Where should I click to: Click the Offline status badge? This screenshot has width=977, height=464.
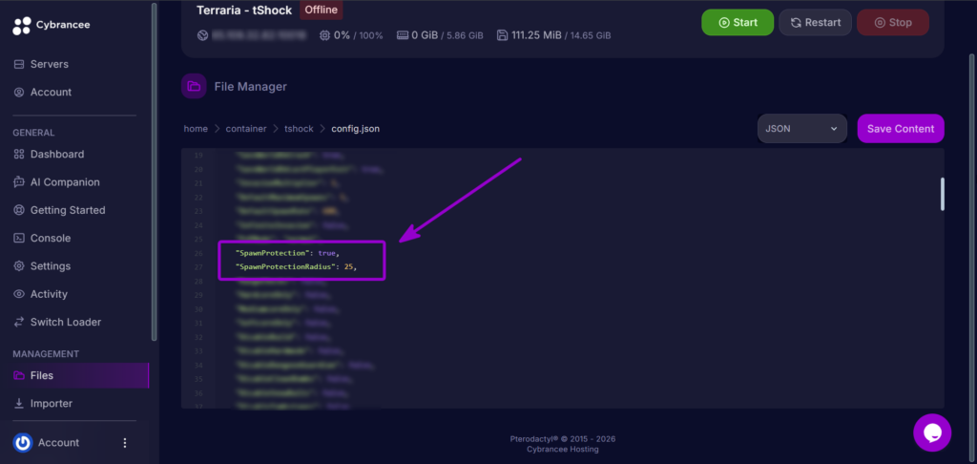pyautogui.click(x=321, y=10)
